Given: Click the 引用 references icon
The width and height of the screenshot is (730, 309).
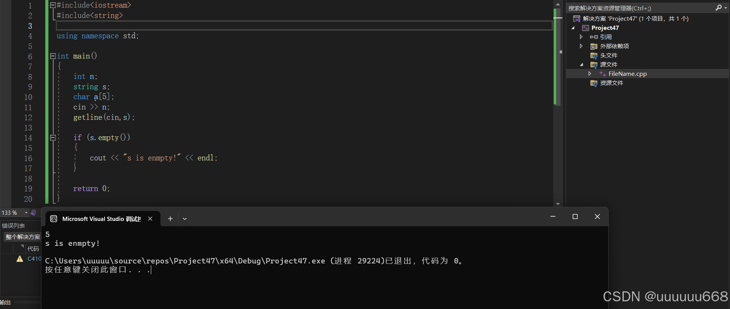Looking at the screenshot, I should [x=594, y=37].
